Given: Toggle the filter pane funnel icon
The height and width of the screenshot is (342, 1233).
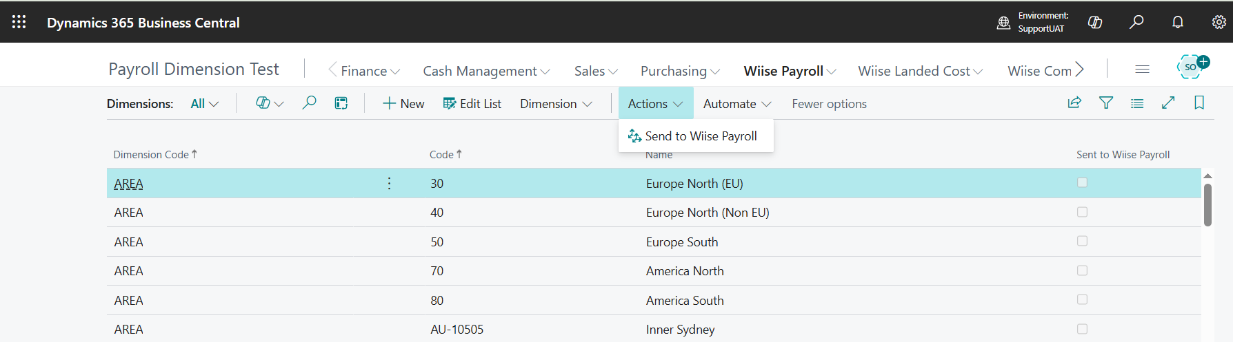Looking at the screenshot, I should click(x=1106, y=103).
